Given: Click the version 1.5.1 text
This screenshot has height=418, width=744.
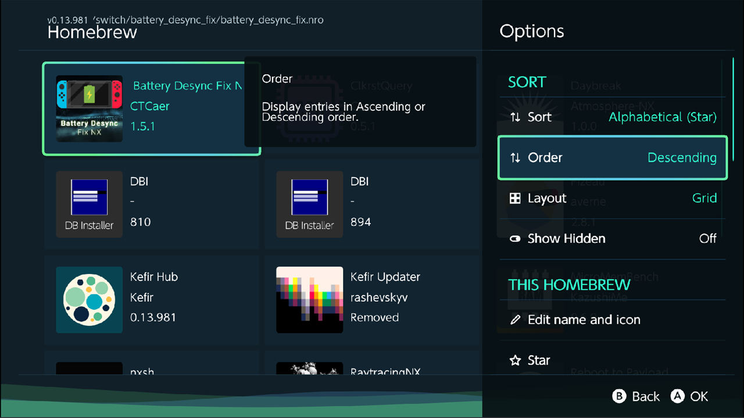Looking at the screenshot, I should [x=142, y=127].
